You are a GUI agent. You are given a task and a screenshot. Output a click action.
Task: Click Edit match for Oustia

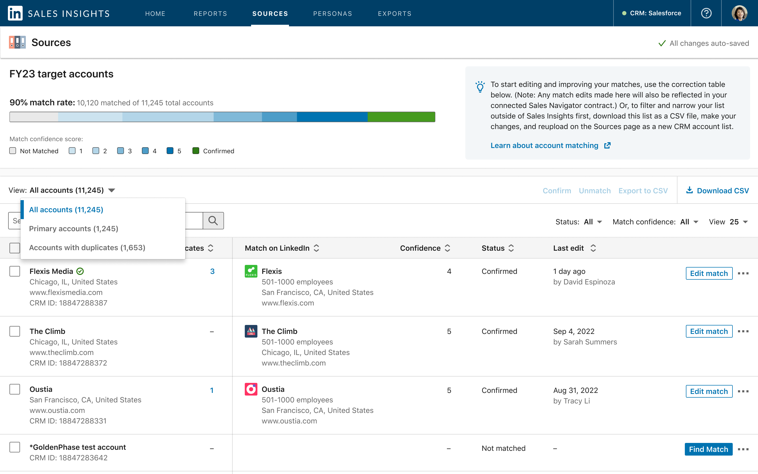709,391
